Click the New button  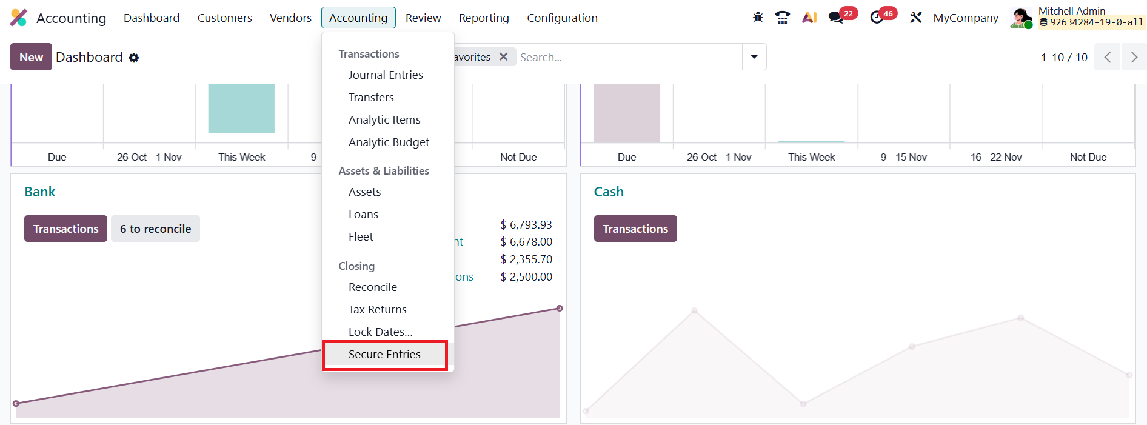point(31,57)
